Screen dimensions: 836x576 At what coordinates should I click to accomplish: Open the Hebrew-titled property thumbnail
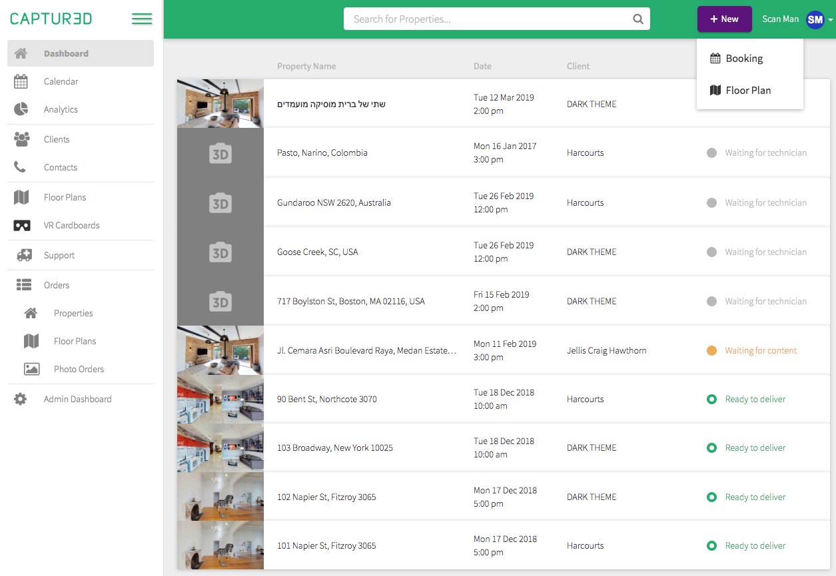click(x=220, y=103)
